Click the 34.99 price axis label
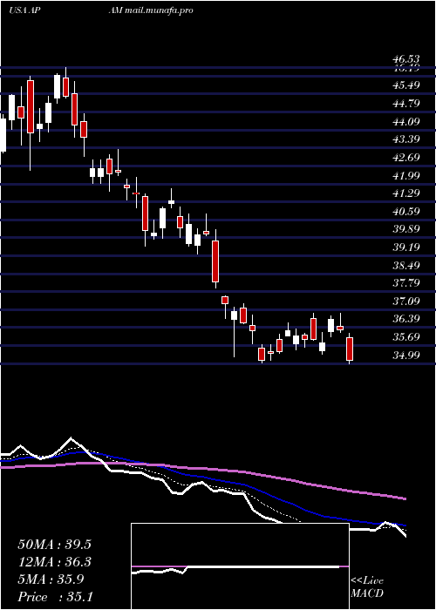The width and height of the screenshot is (436, 610). pos(406,355)
